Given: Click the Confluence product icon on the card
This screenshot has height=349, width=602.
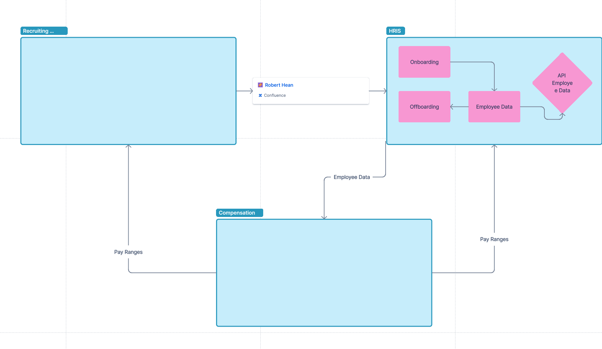Looking at the screenshot, I should (x=260, y=95).
